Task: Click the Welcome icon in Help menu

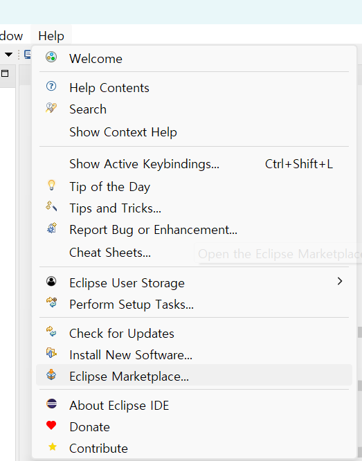Action: click(51, 57)
